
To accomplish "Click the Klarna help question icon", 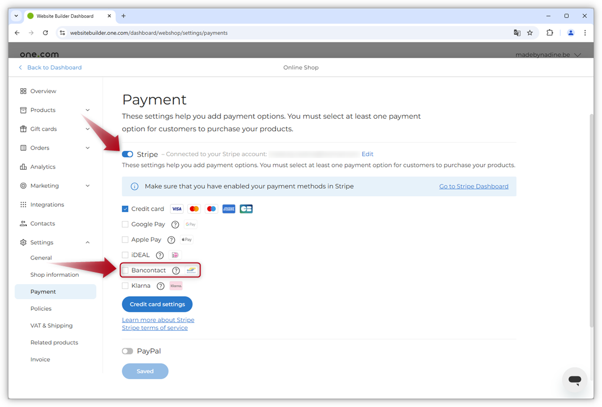I will click(160, 286).
